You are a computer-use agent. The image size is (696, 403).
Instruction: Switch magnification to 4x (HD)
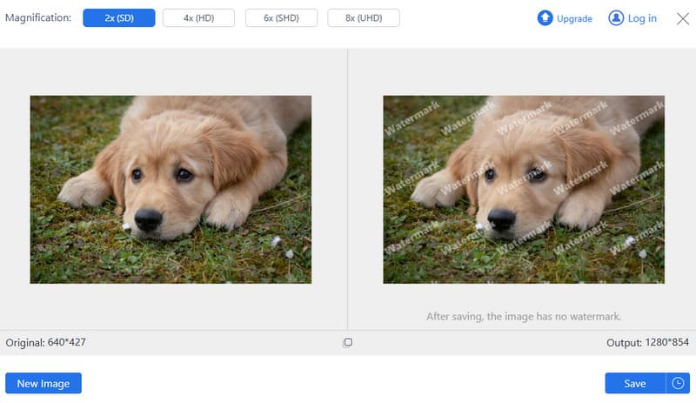200,18
